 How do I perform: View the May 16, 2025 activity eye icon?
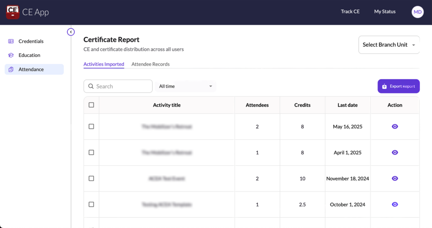coord(395,127)
